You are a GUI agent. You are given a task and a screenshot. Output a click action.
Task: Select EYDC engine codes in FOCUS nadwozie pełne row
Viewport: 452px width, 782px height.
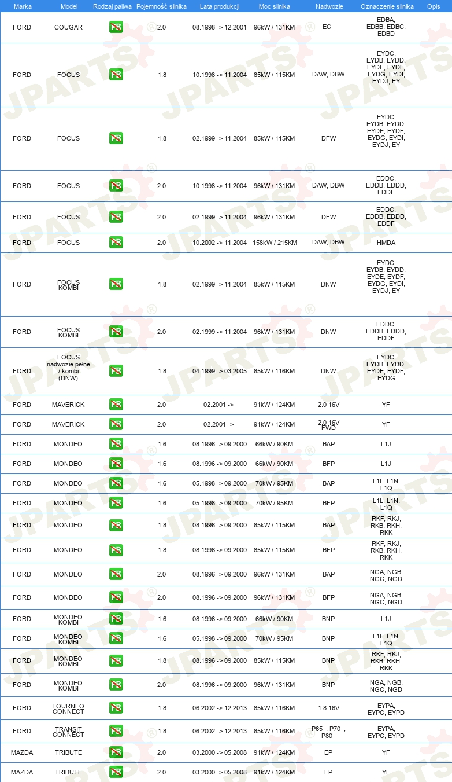click(386, 368)
